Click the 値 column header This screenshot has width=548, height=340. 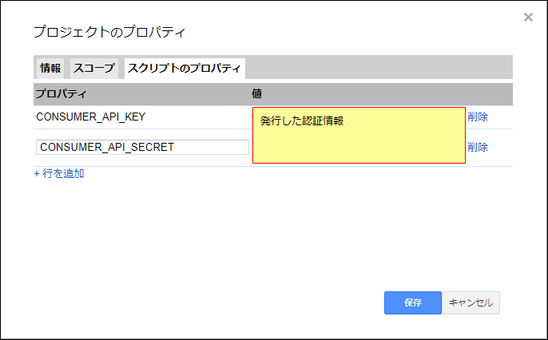click(257, 94)
